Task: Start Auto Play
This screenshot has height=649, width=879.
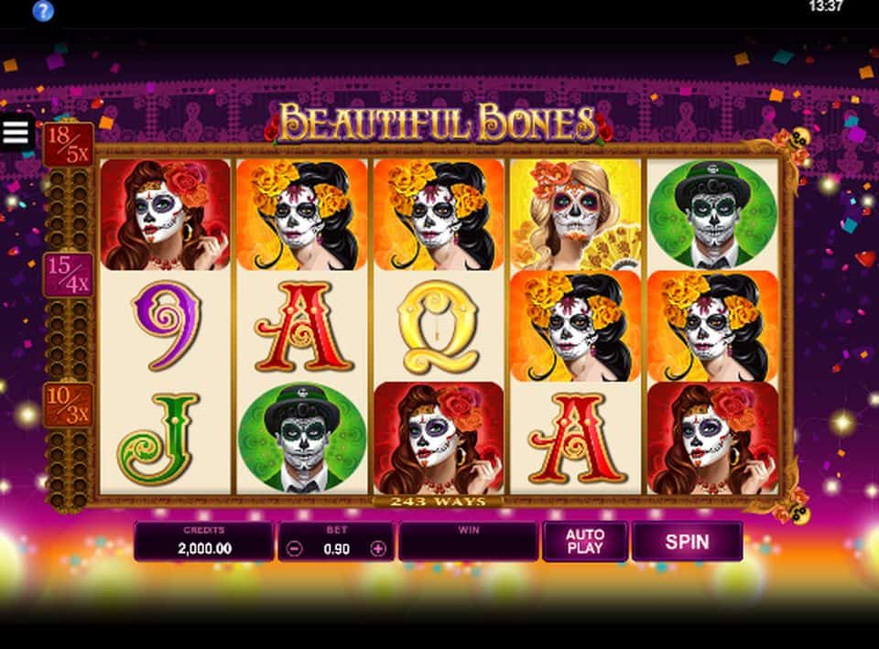Action: 585,541
